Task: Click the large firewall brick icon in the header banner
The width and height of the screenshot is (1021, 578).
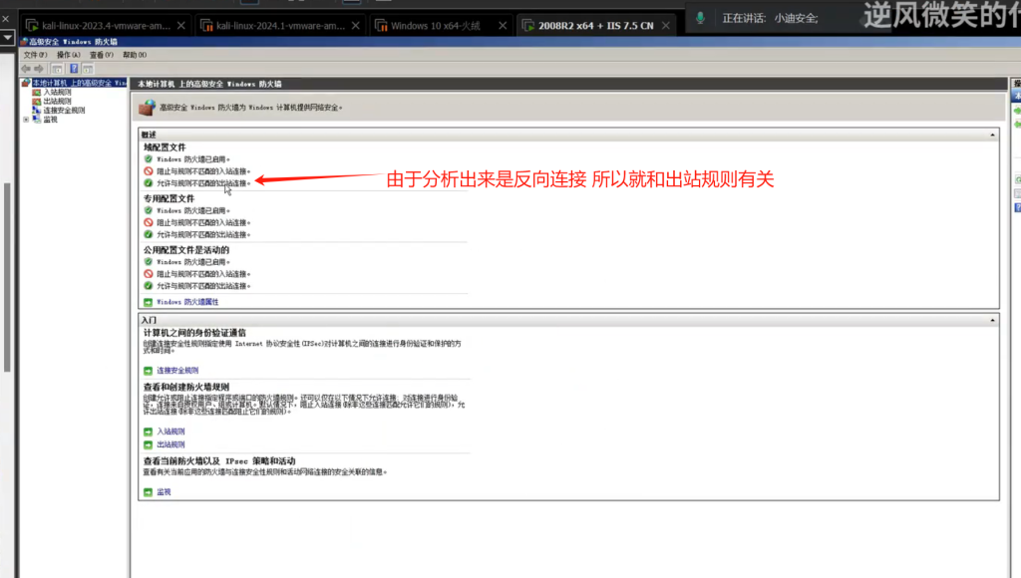Action: coord(148,107)
